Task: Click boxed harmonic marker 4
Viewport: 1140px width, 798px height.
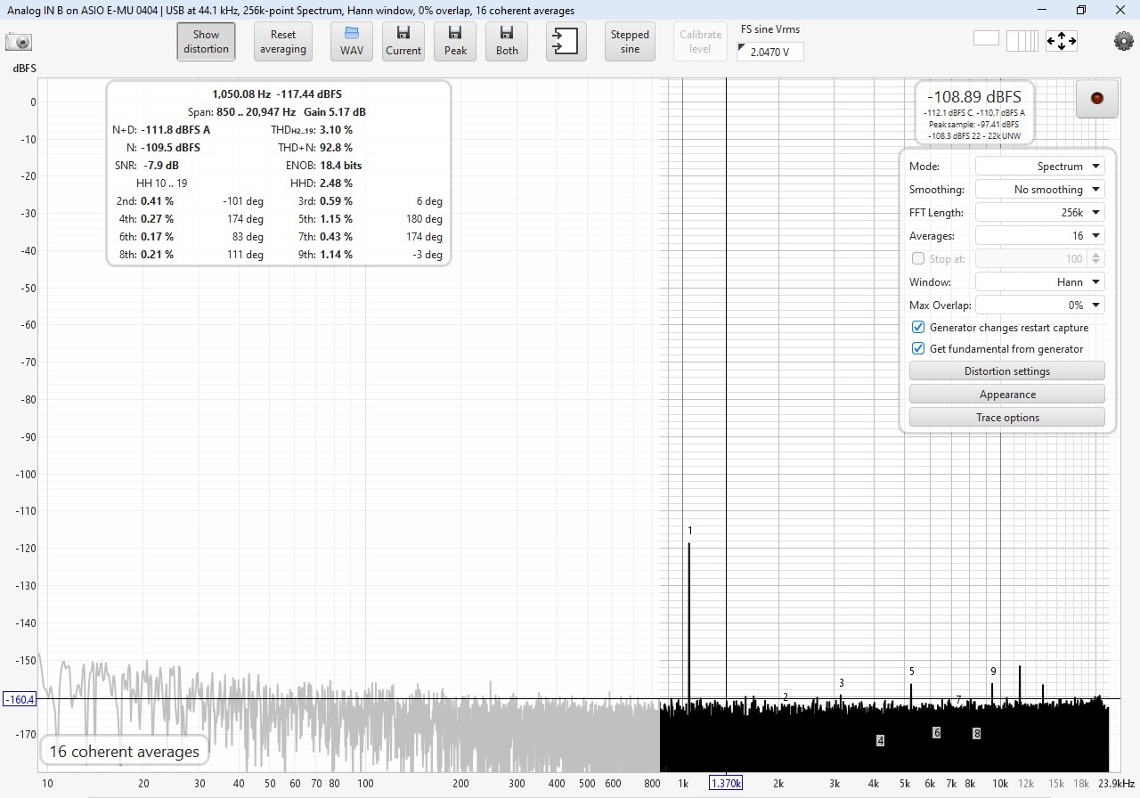Action: coord(880,740)
